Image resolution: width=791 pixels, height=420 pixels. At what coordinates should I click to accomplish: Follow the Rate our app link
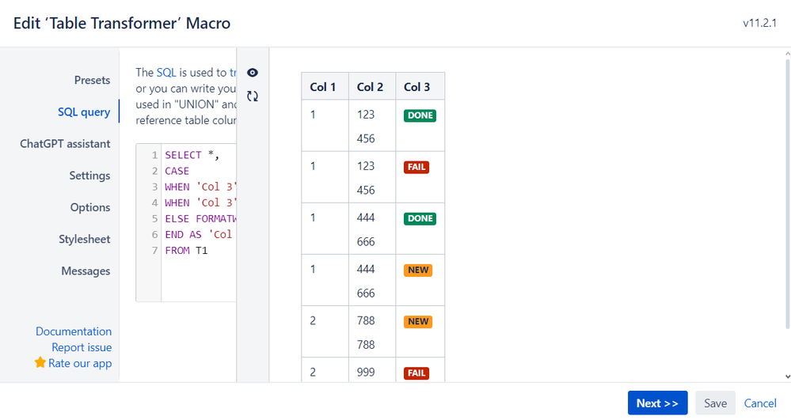(80, 363)
